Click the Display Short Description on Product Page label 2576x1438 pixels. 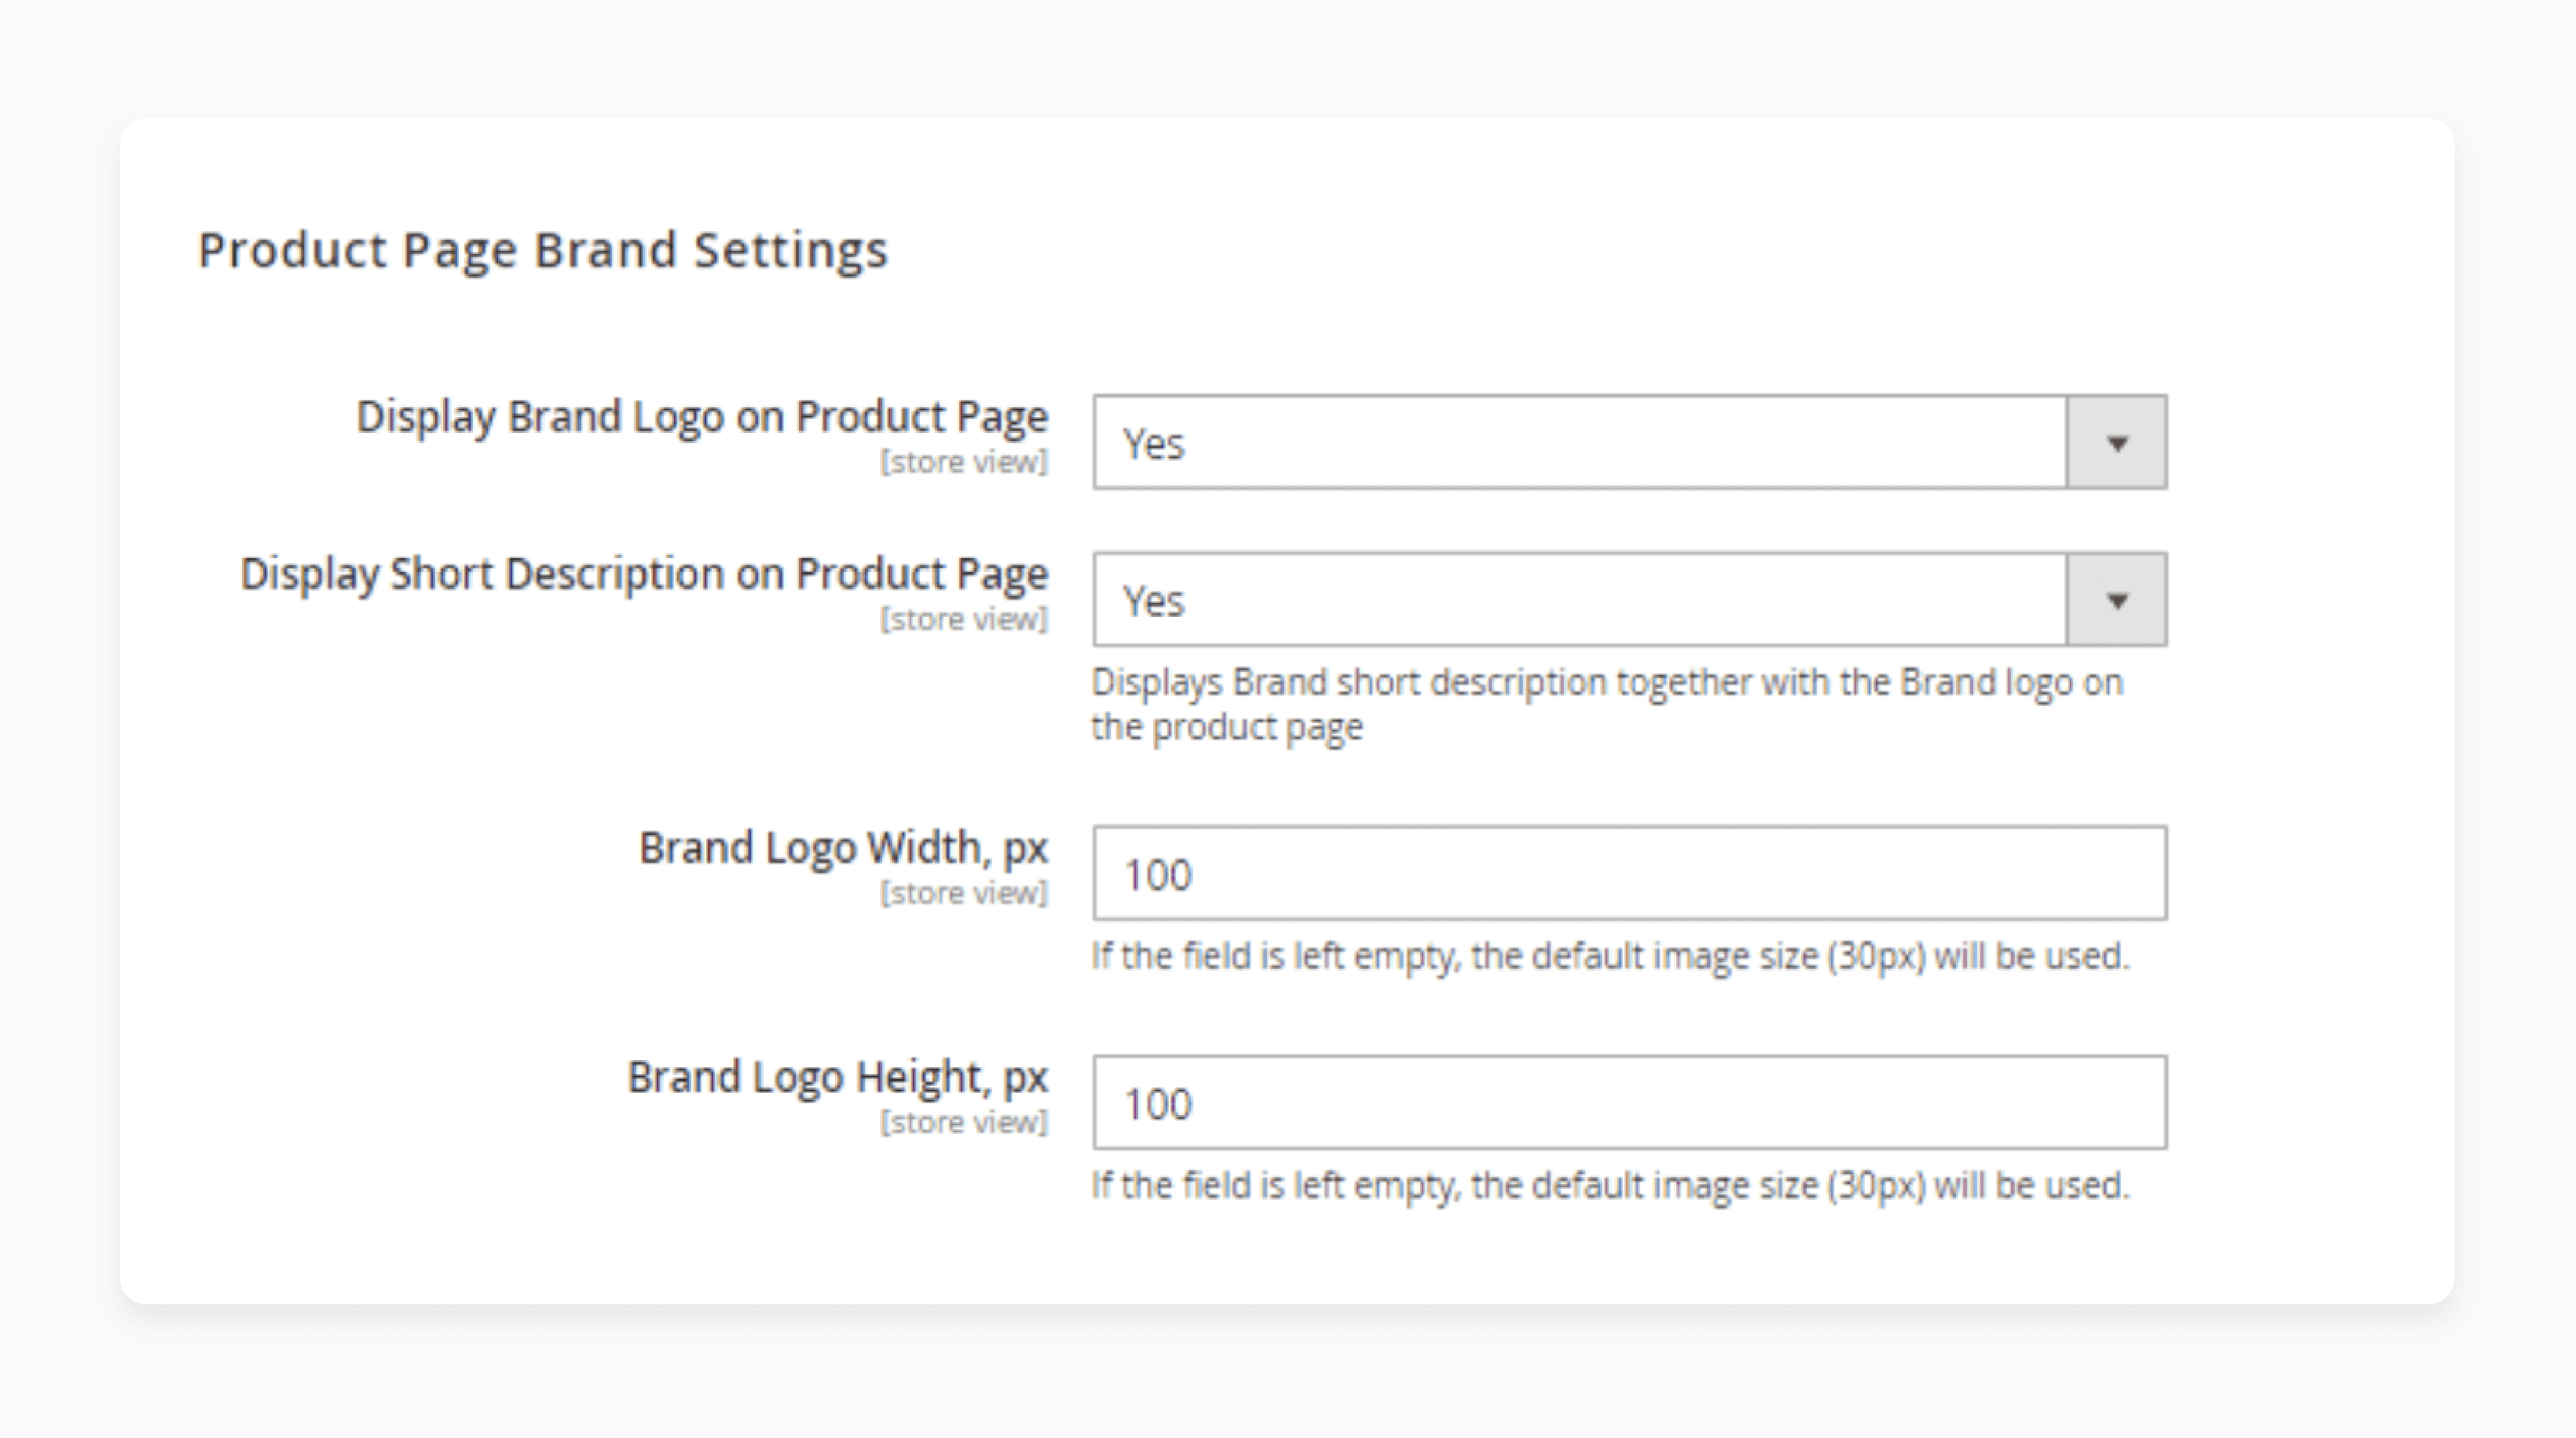(644, 575)
